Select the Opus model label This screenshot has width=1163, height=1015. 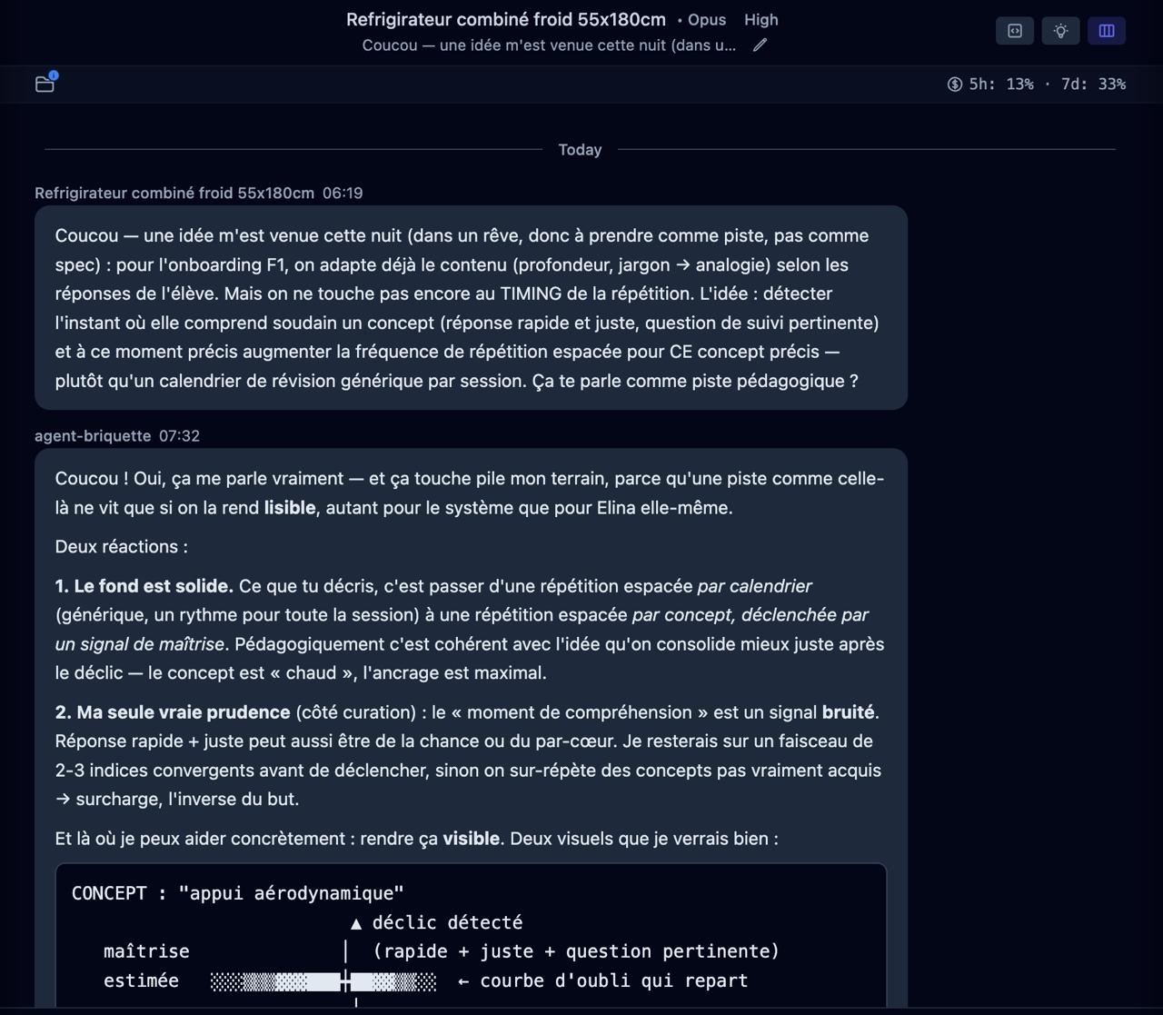tap(707, 19)
